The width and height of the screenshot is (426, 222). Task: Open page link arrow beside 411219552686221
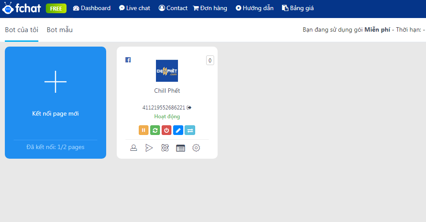pyautogui.click(x=189, y=108)
